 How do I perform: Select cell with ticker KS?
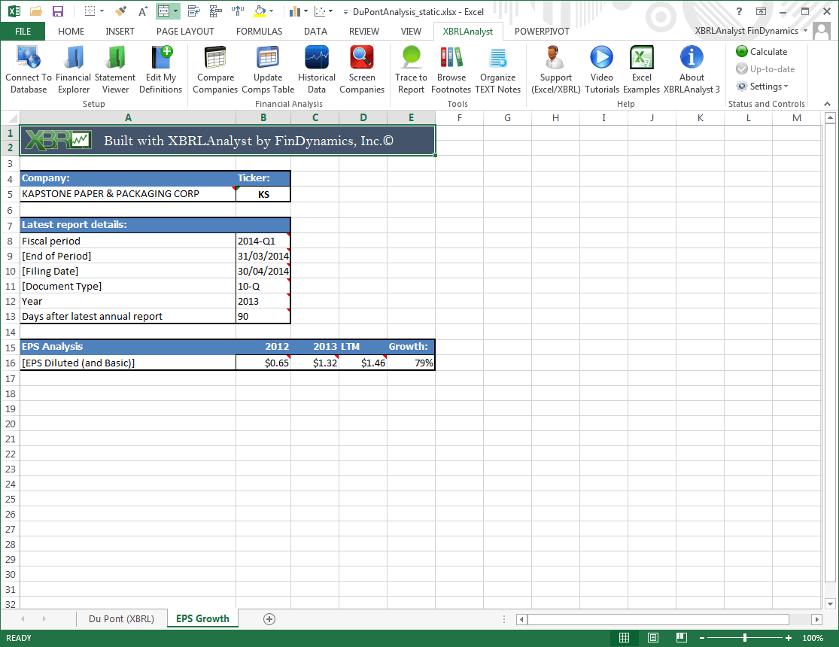tap(263, 194)
